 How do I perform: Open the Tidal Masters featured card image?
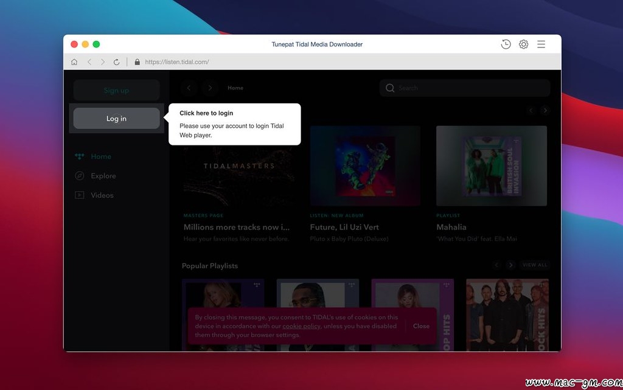[x=238, y=166]
